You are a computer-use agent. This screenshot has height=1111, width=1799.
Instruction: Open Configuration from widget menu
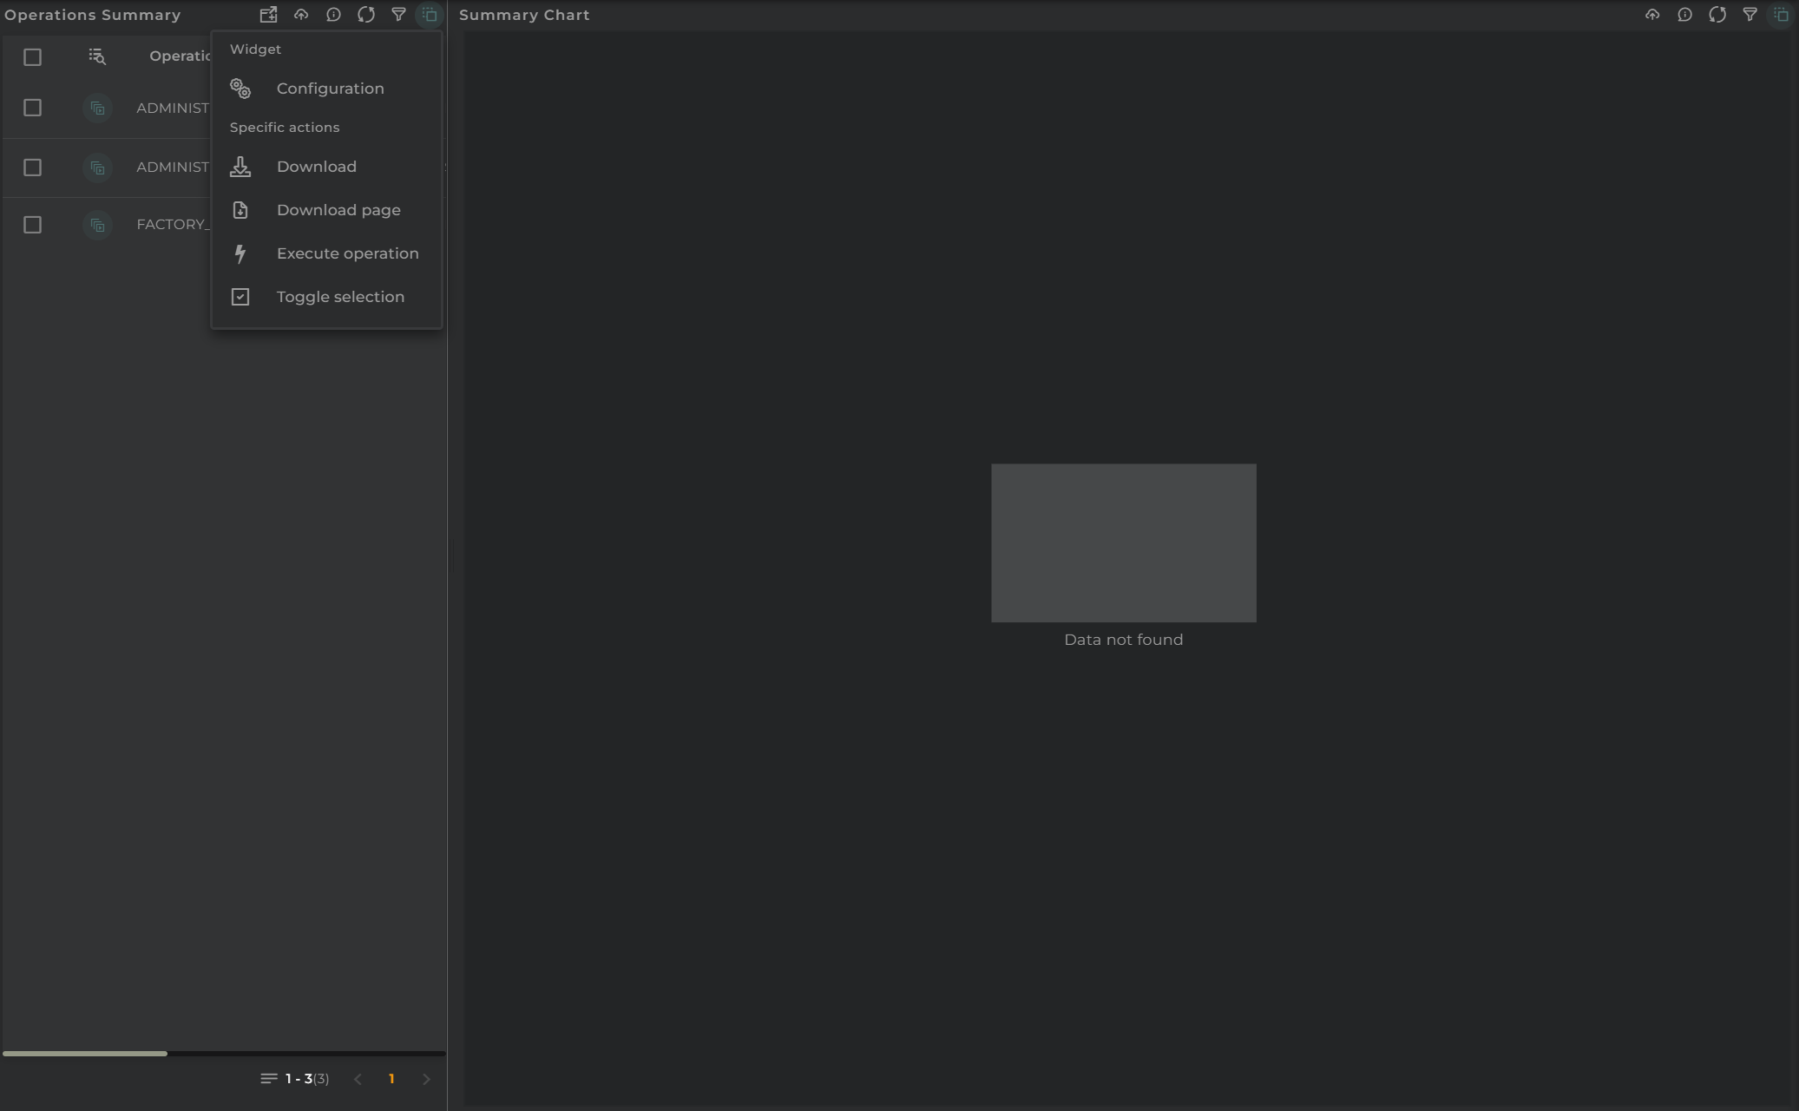(x=331, y=88)
